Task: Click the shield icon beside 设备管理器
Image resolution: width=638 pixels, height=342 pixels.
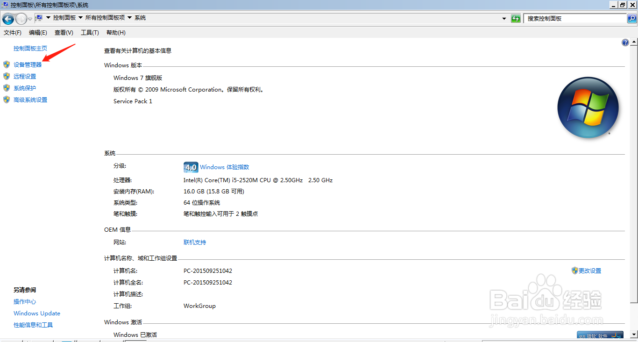Action: (7, 64)
